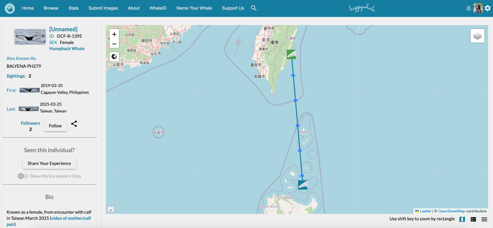Open the notifications bell
Viewport: 493px width, 228px height.
(469, 8)
